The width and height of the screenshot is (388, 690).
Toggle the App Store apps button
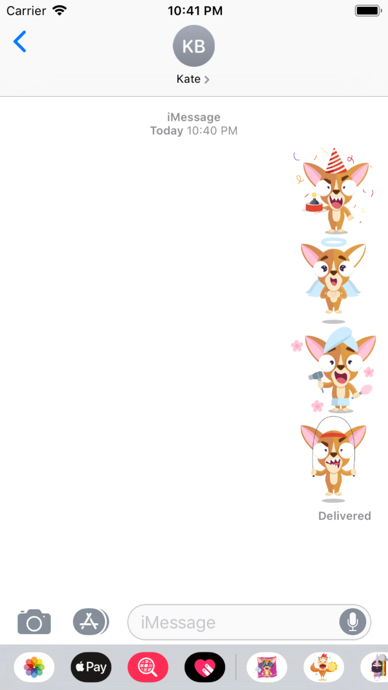[91, 622]
